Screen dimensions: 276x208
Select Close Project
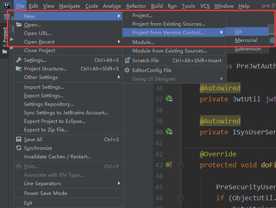(68, 50)
